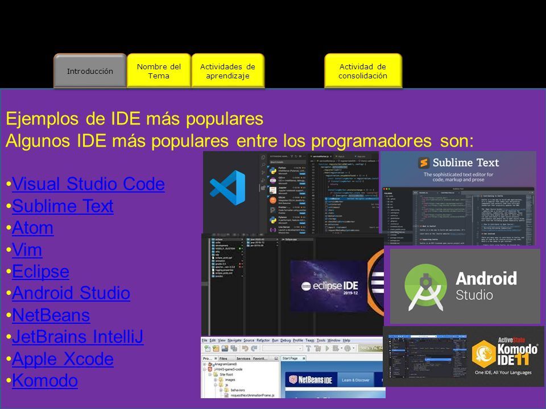
Task: Select the eclipse IDE 2019-12 splash image
Action: pos(328,286)
